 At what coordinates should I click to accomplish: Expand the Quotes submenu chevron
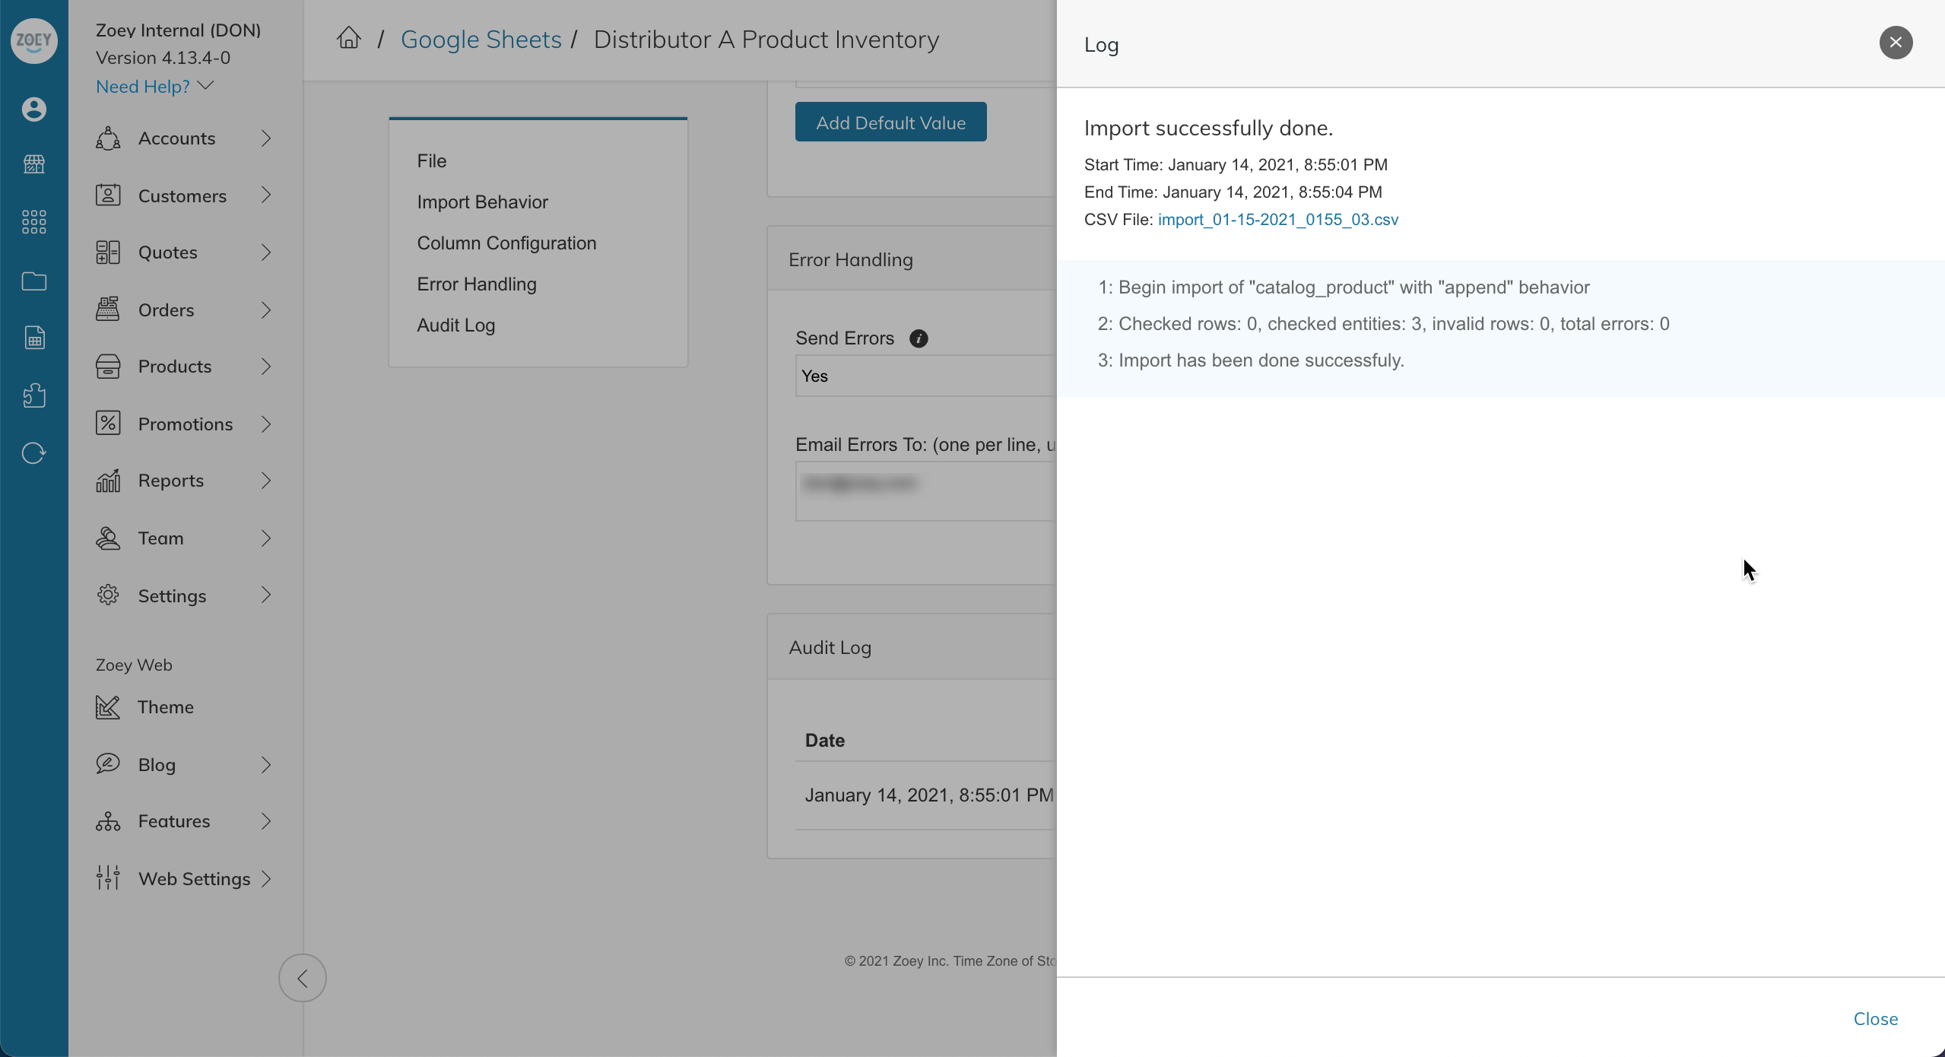(x=266, y=252)
